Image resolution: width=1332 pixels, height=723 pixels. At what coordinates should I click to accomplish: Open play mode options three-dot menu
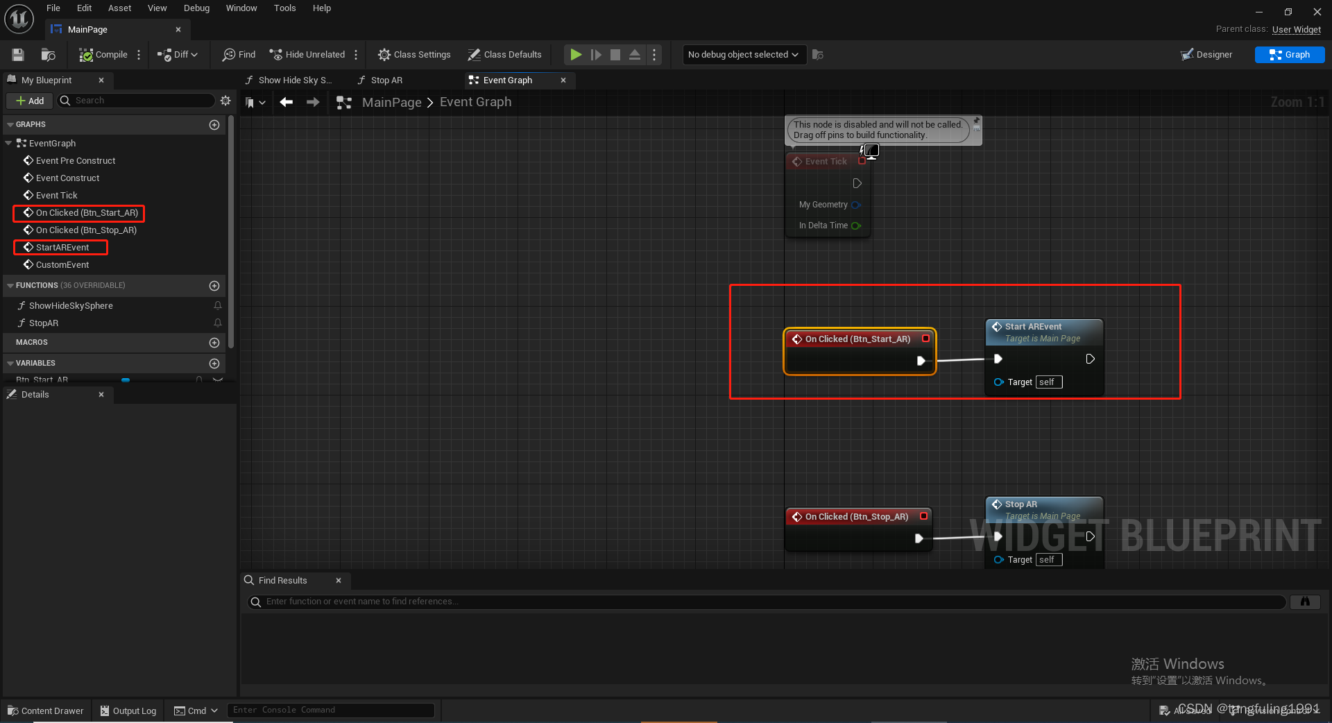pyautogui.click(x=654, y=55)
